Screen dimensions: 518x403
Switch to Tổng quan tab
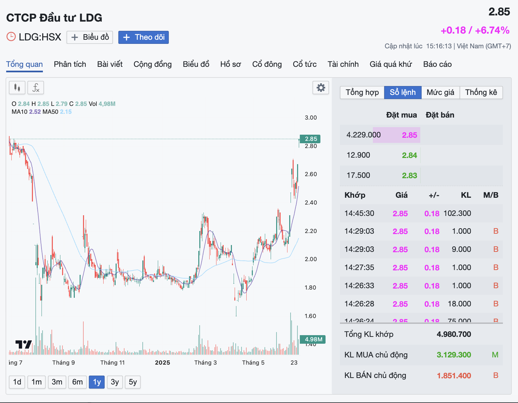pyautogui.click(x=24, y=64)
